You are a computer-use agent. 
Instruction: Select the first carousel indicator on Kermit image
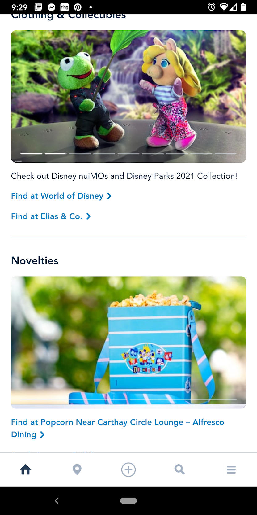[31, 153]
